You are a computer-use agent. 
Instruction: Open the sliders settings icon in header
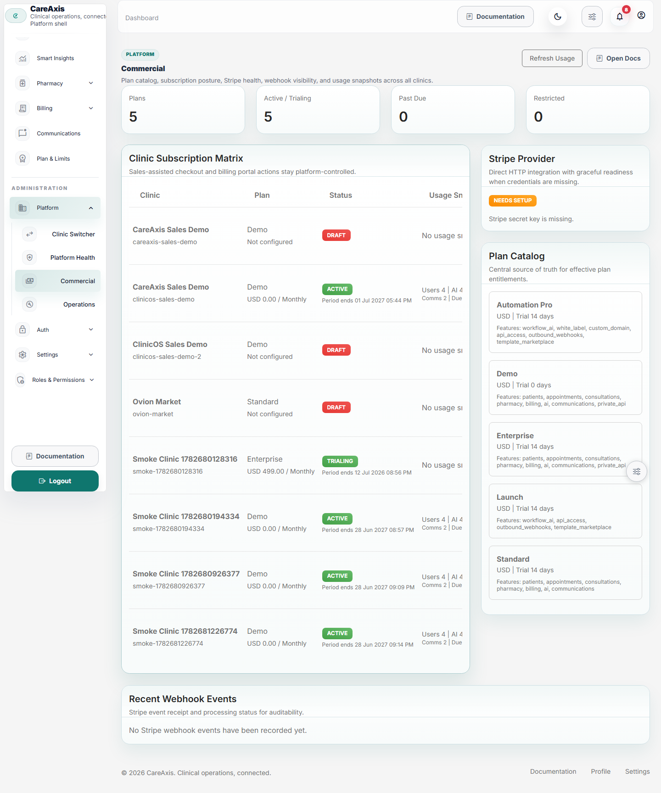592,17
